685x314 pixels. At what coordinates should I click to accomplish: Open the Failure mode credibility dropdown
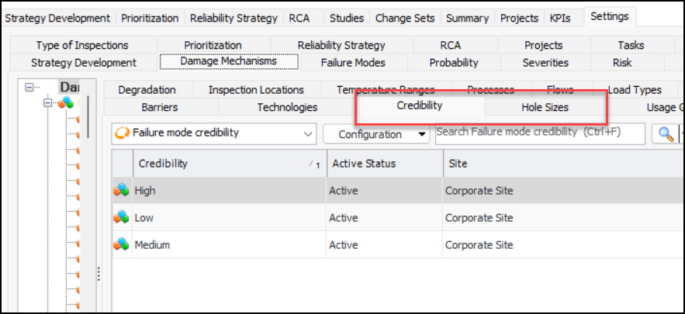[x=307, y=133]
